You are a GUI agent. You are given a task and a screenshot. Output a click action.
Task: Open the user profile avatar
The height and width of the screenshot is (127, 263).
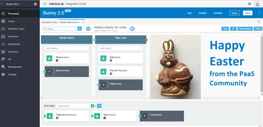[x=257, y=4]
